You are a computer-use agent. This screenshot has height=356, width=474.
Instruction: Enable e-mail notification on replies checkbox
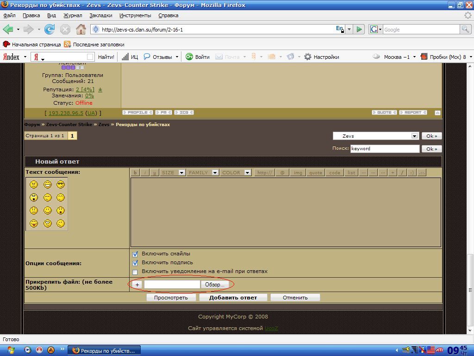(x=135, y=272)
